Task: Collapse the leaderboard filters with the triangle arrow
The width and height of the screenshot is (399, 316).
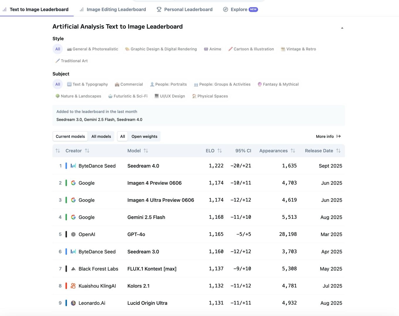Action: click(x=342, y=28)
